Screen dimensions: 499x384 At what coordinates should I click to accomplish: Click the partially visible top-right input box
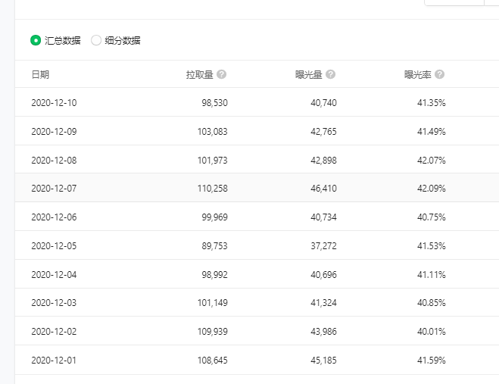pyautogui.click(x=454, y=2)
